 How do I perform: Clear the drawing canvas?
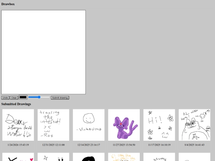pyautogui.click(x=14, y=98)
